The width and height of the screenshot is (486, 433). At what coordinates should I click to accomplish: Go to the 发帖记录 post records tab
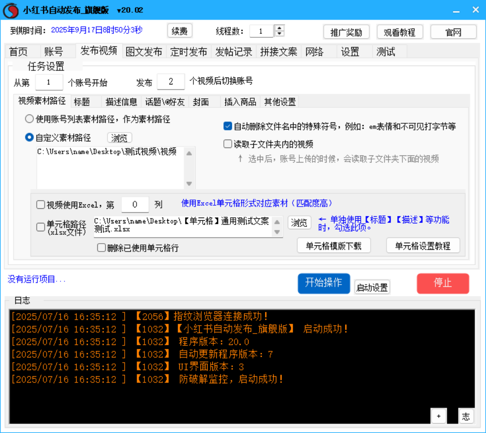coord(234,52)
